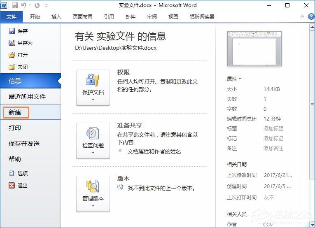Image resolution: width=315 pixels, height=228 pixels.
Task: Open the 文件 tab
Action: (12, 16)
